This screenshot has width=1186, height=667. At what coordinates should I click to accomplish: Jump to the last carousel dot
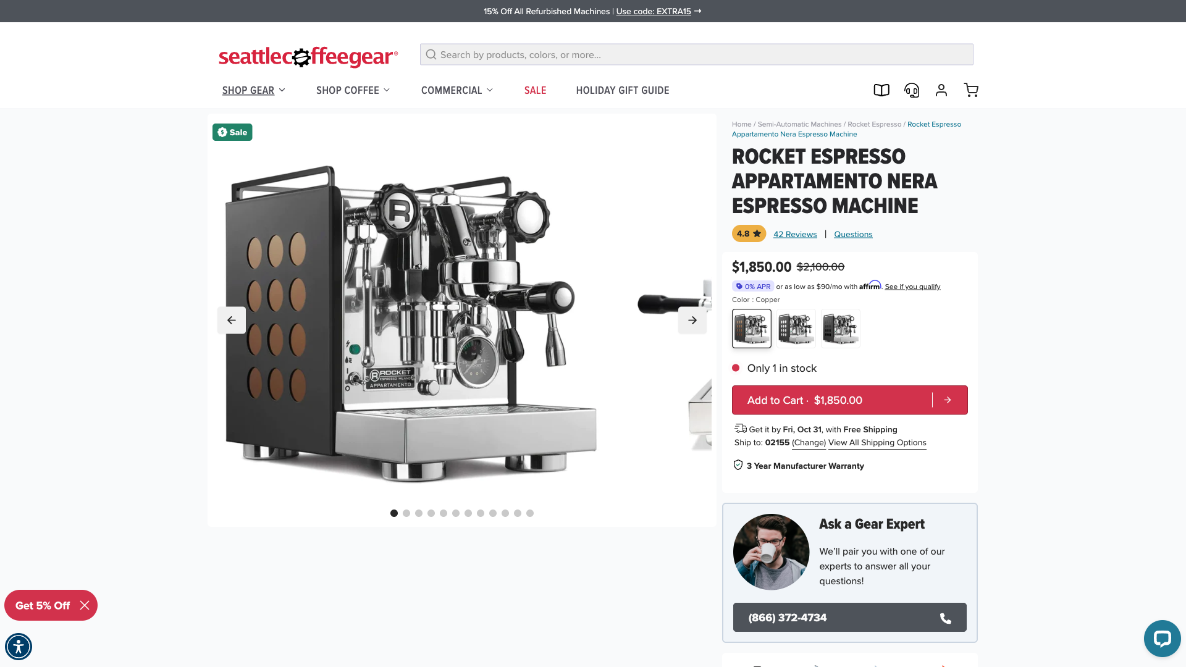click(x=530, y=513)
